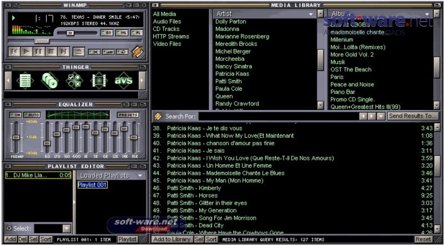Select Audio Files in library tree
Viewport: 444px width, 245px height.
click(167, 22)
